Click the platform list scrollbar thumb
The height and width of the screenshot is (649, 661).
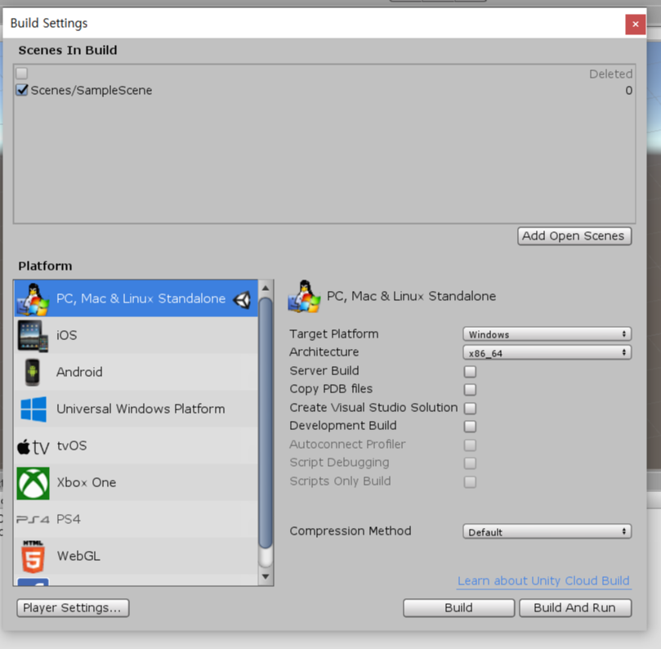coord(266,423)
